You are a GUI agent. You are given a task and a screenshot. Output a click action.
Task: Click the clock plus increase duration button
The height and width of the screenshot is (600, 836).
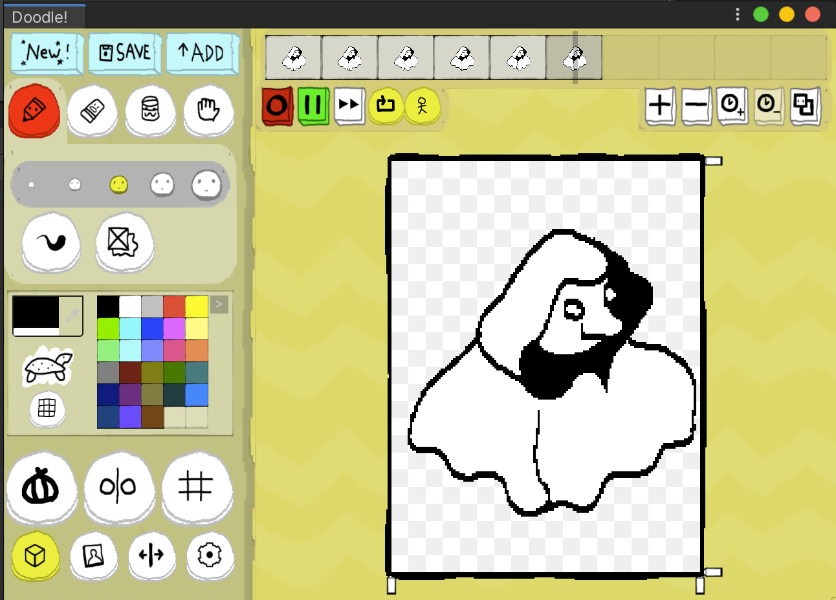tap(732, 105)
